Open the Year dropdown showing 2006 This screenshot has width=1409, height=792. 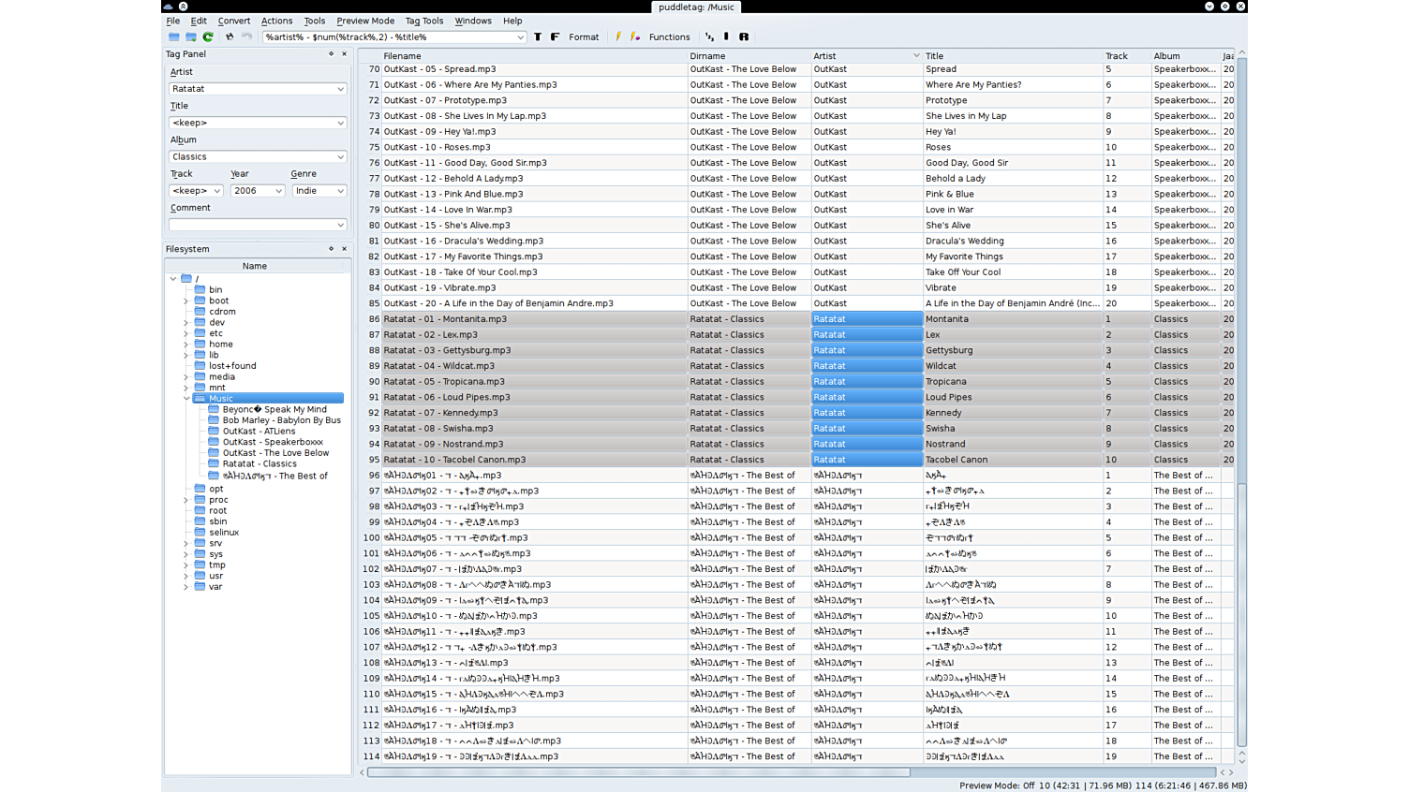coord(278,191)
